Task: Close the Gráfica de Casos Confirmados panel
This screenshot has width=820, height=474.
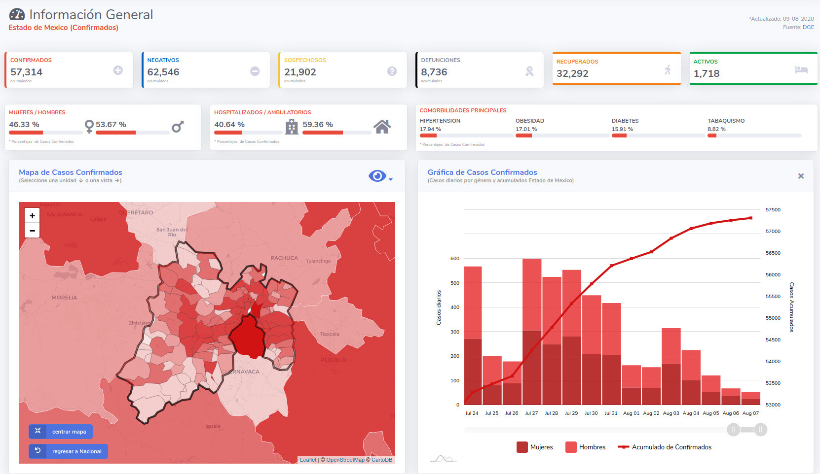Action: (x=801, y=176)
